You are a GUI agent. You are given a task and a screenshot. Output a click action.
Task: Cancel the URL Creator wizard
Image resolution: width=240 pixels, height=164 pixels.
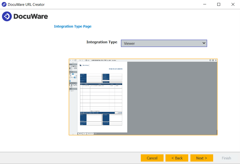coord(152,158)
